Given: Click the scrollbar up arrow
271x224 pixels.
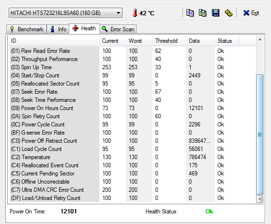Looking at the screenshot, I should click(x=260, y=40).
